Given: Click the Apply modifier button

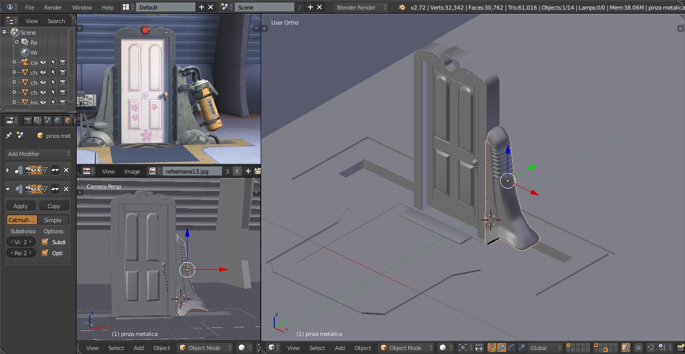Looking at the screenshot, I should coord(21,206).
